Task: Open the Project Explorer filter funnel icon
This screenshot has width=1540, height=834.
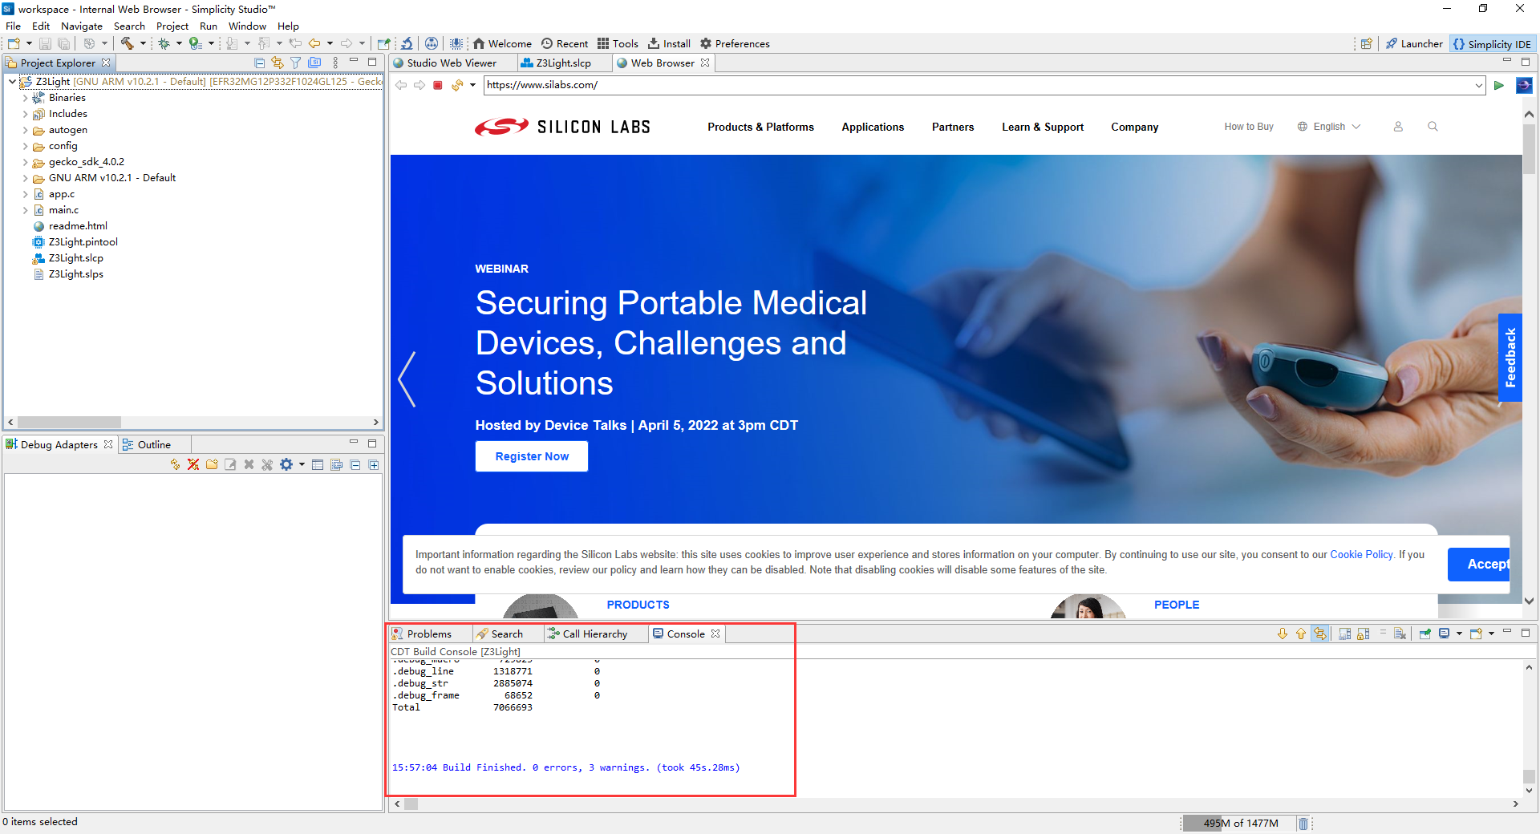Action: point(296,63)
